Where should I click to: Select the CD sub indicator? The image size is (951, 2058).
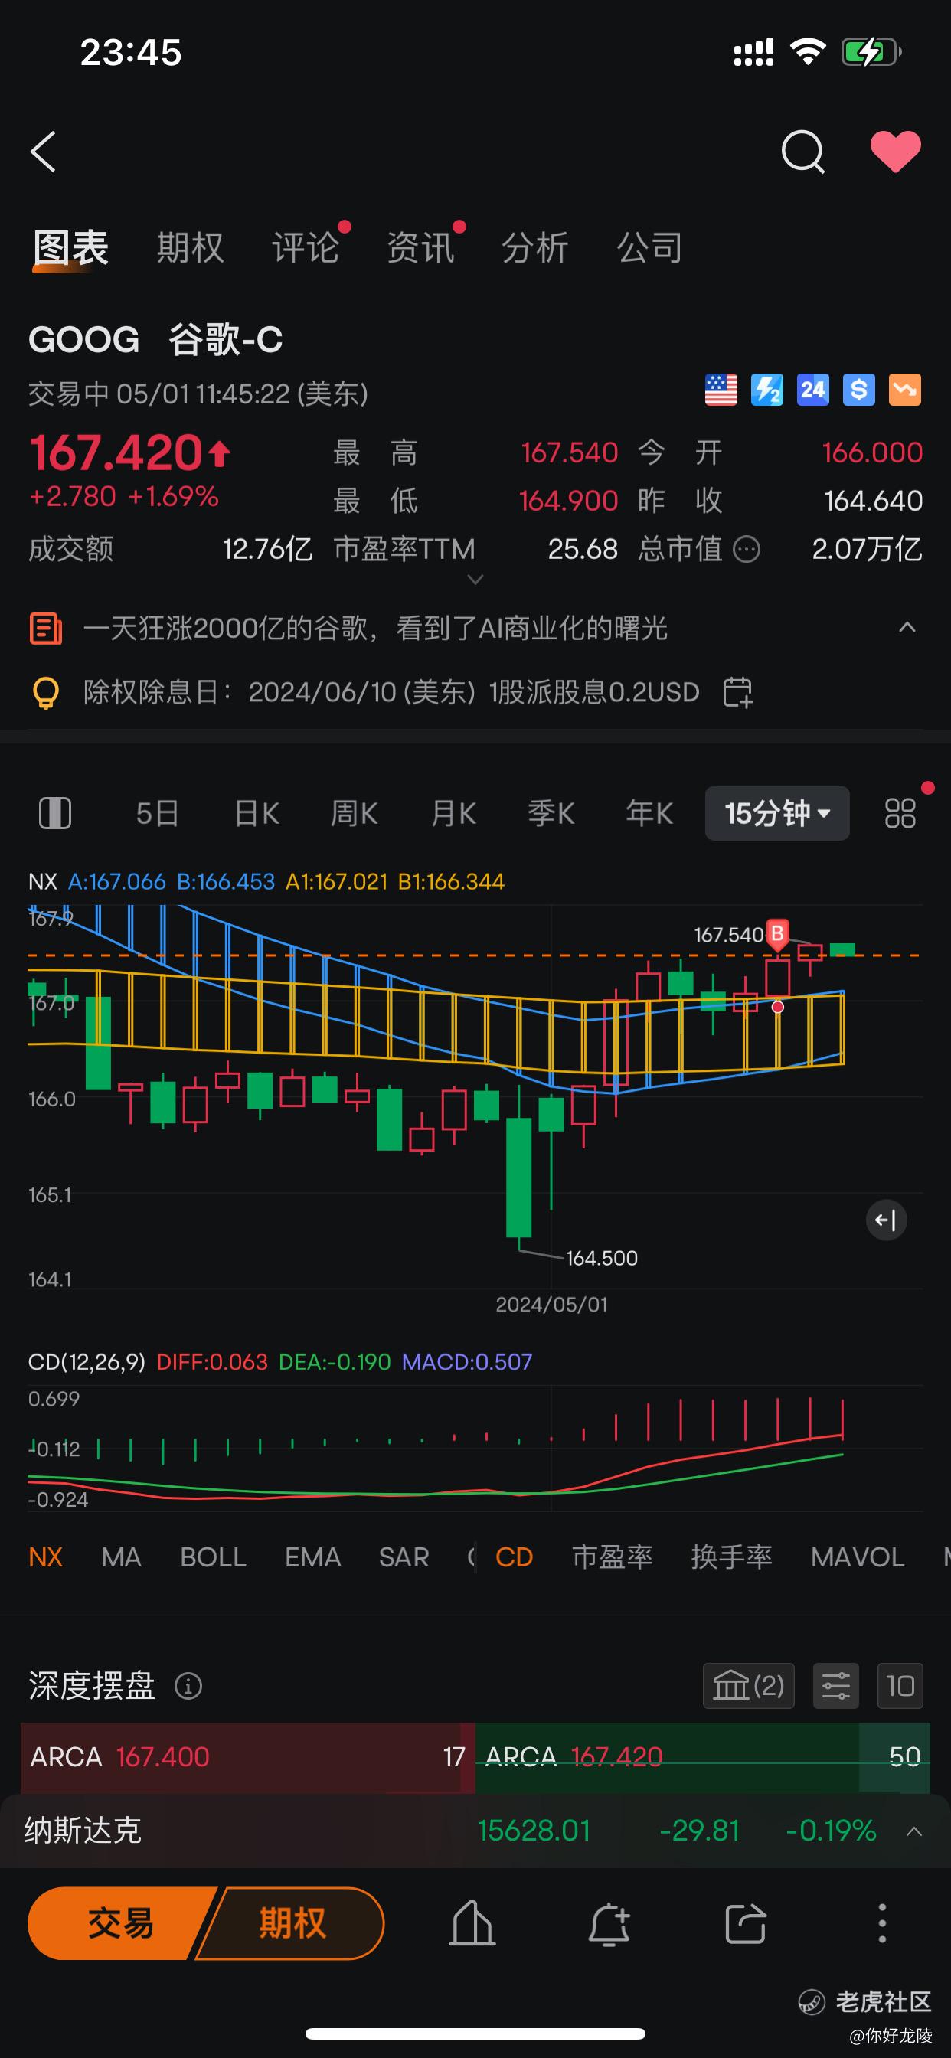514,1557
